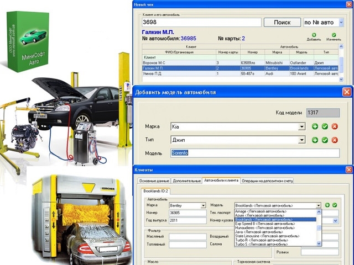The image size is (354, 265).
Task: Switch to Операции на депозитном счету tab
Action: 267,181
